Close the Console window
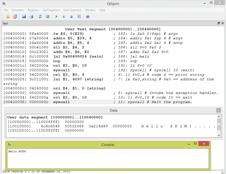The height and width of the screenshot is (174, 226). pyautogui.click(x=204, y=144)
